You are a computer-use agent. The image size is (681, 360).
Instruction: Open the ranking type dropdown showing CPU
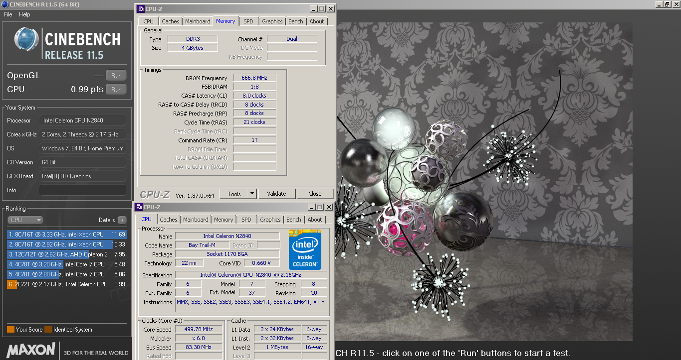tap(25, 220)
